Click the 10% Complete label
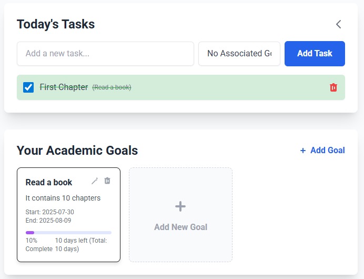Screen dimensions: 364x279 (39, 245)
